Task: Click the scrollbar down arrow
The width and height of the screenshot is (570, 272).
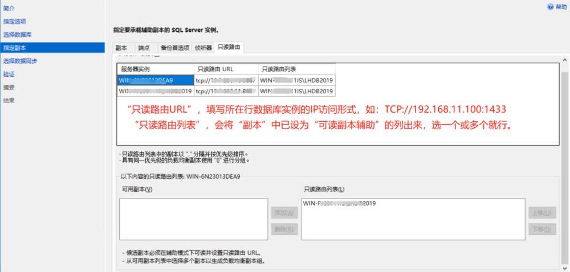Action: pos(565,267)
